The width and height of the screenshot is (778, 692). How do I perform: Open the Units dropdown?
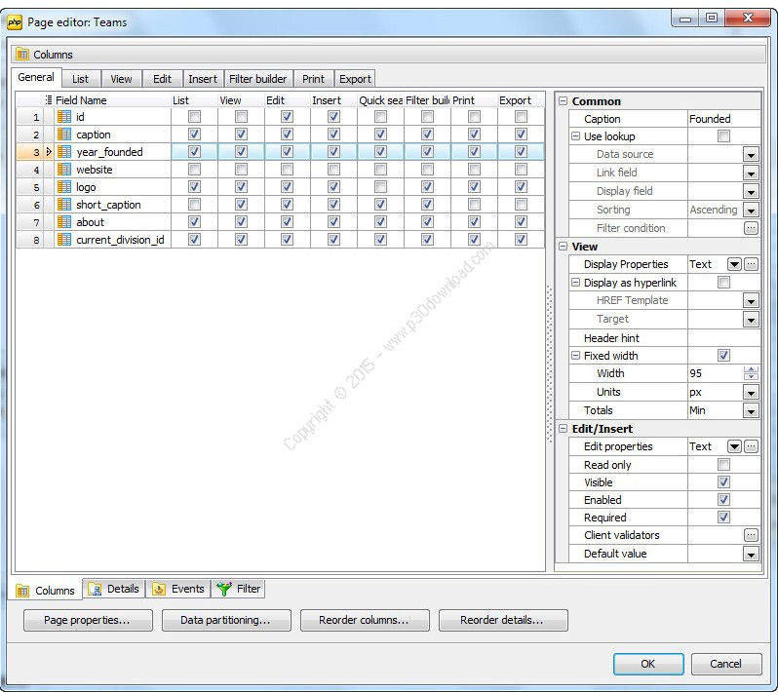pos(751,393)
